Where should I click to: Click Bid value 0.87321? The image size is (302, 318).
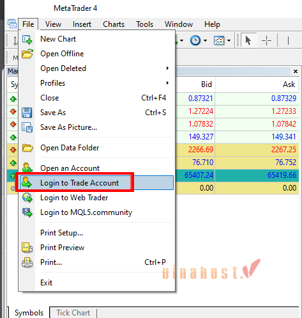[200, 99]
